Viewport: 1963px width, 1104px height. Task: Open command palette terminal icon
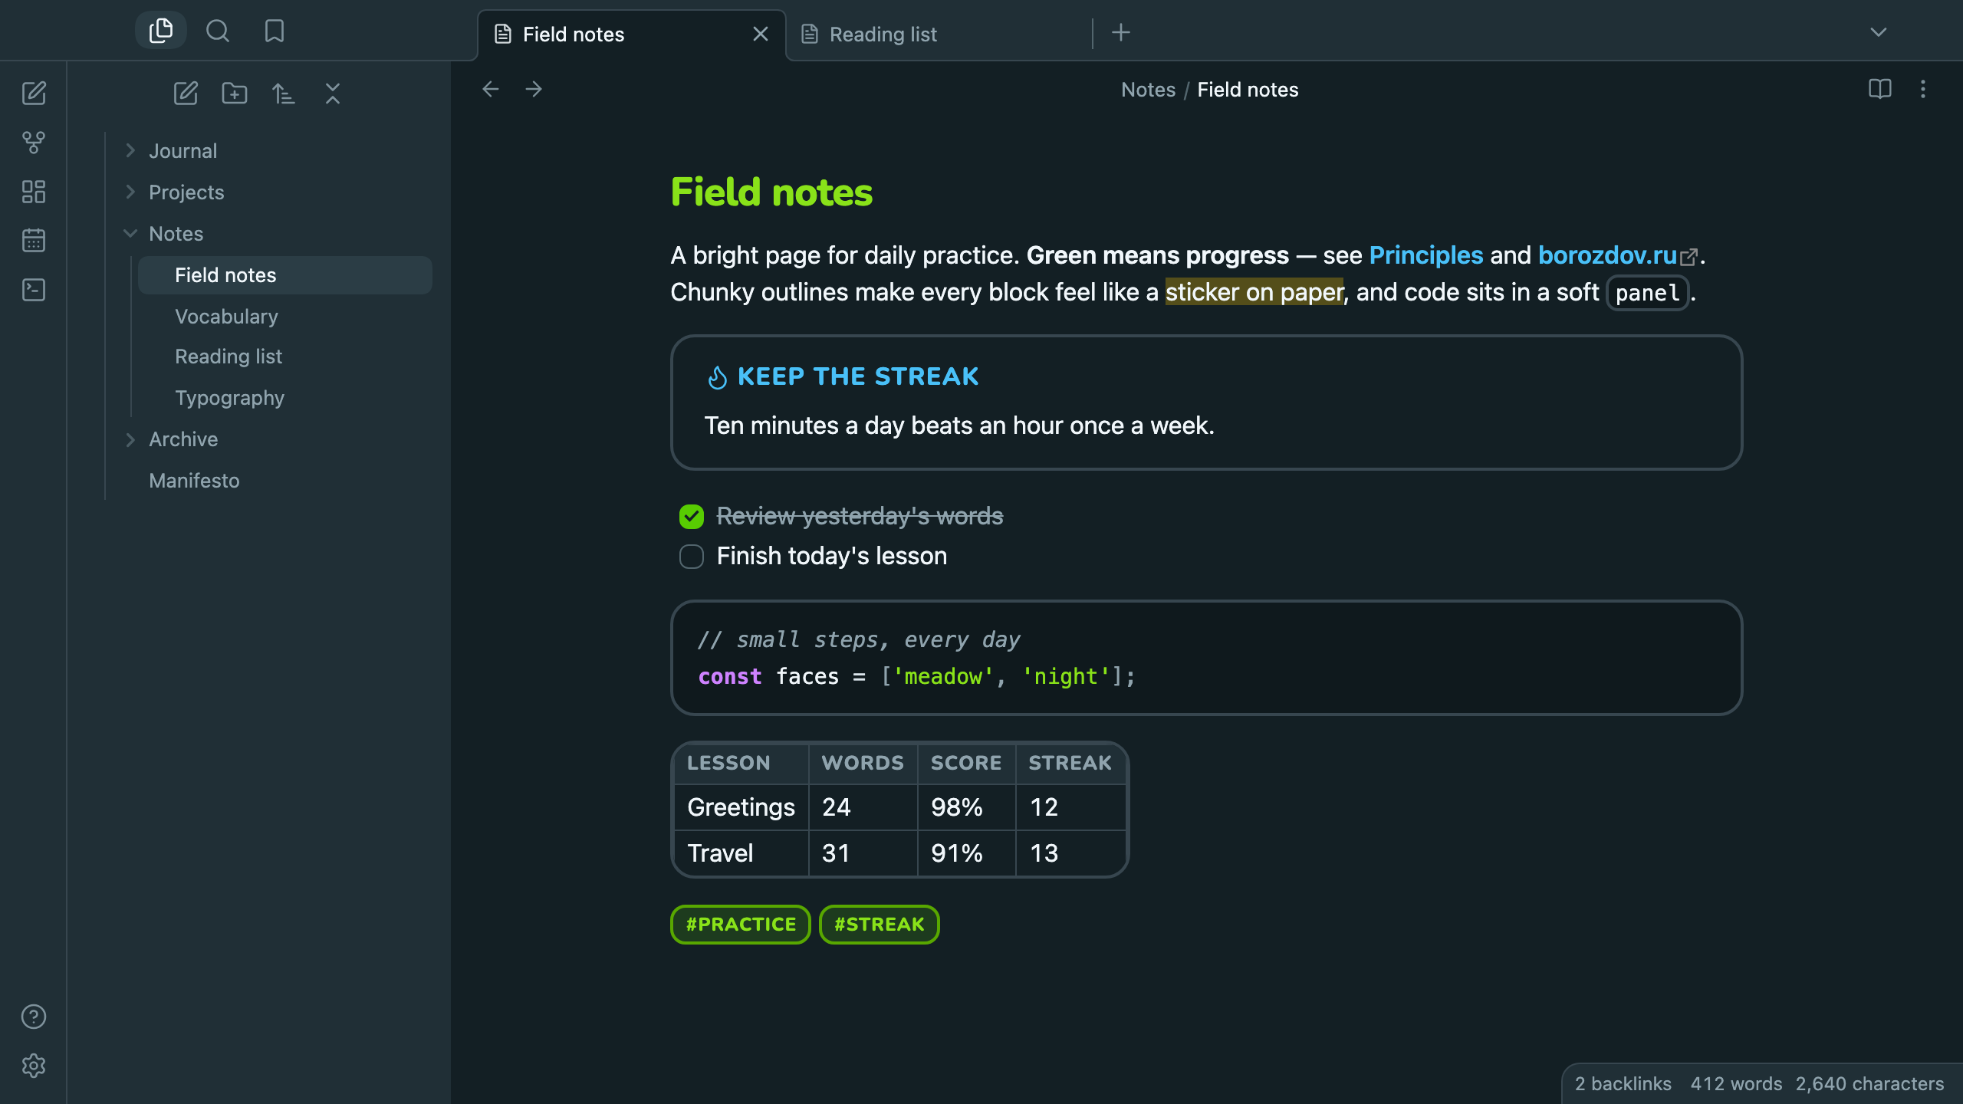click(x=34, y=289)
